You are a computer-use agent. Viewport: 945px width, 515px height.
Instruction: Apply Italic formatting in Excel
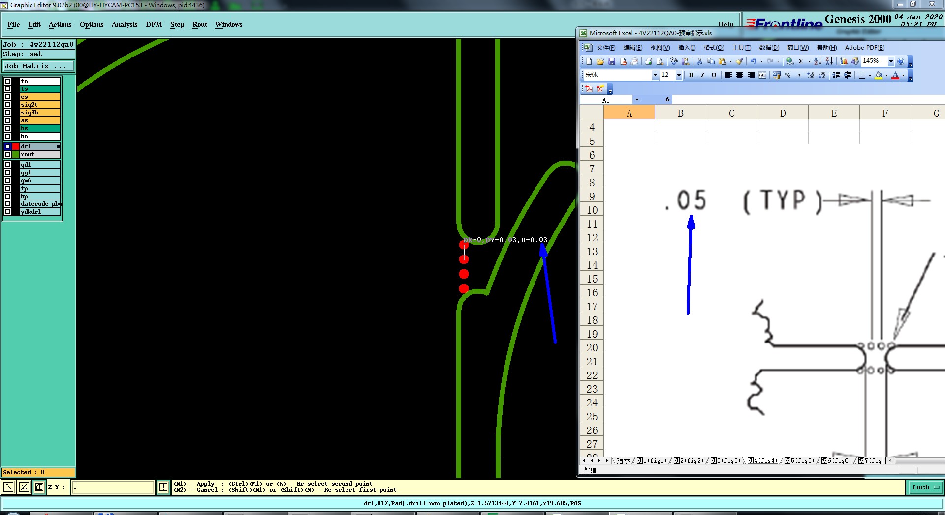click(702, 75)
